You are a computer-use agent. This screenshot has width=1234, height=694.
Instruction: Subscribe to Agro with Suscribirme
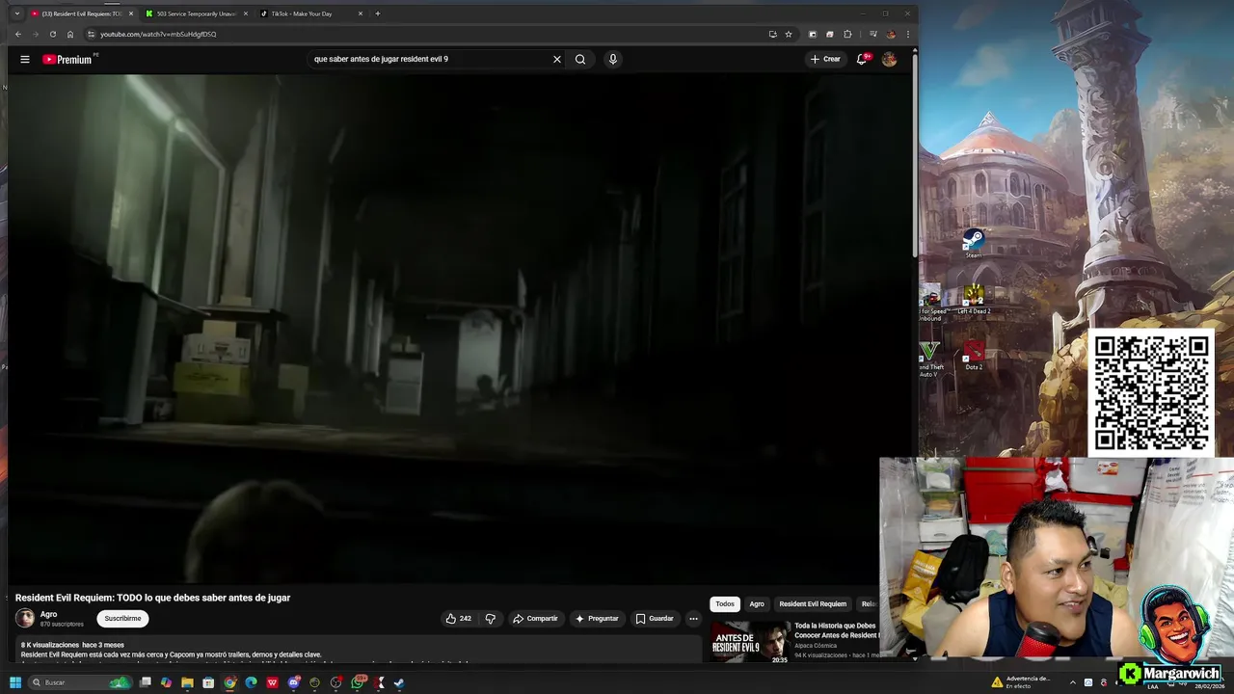[122, 618]
